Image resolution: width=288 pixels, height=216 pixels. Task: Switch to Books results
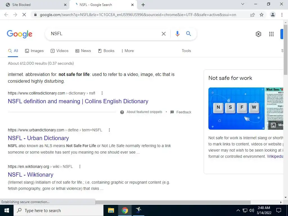(106, 51)
